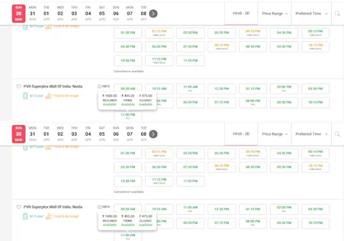Select the Hindi - 2D tab in upper header
The height and width of the screenshot is (241, 344).
(x=241, y=13)
